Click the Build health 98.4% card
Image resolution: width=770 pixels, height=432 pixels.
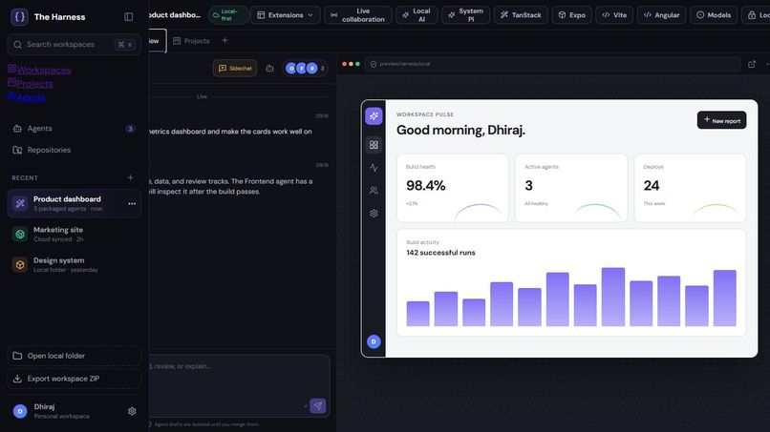[x=452, y=188]
